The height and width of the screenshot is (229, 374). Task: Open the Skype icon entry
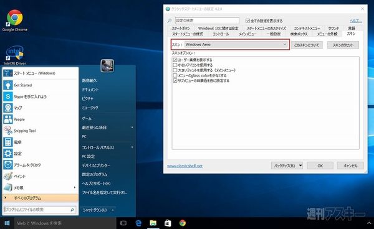(8, 96)
